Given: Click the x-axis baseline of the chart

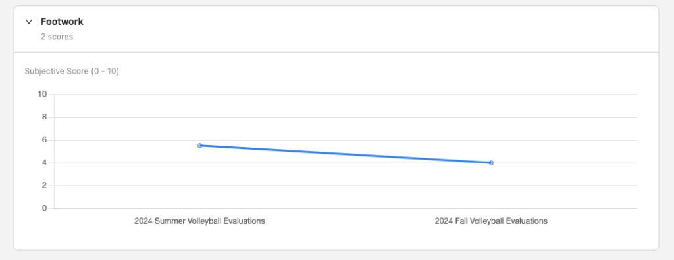Looking at the screenshot, I should point(345,209).
